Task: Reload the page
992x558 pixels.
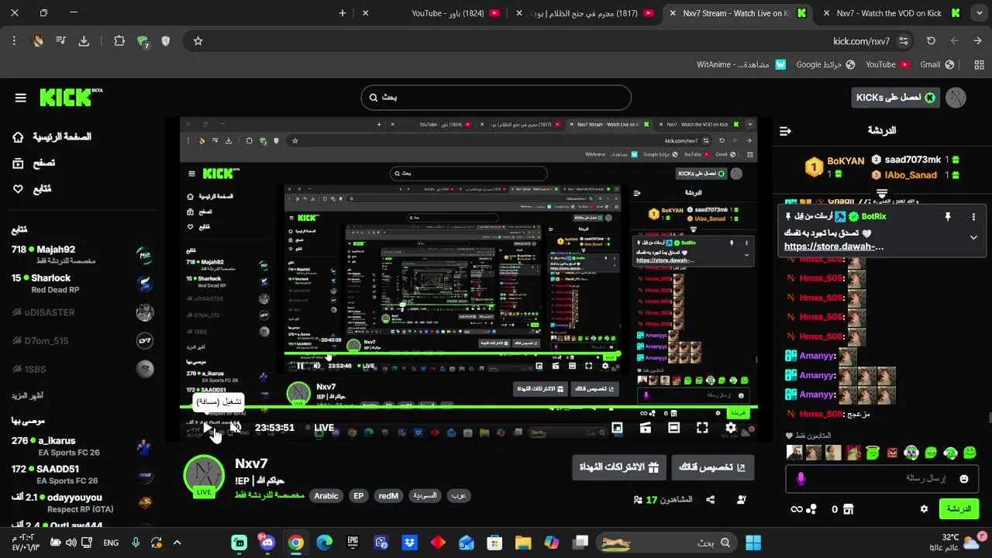Action: click(x=931, y=41)
